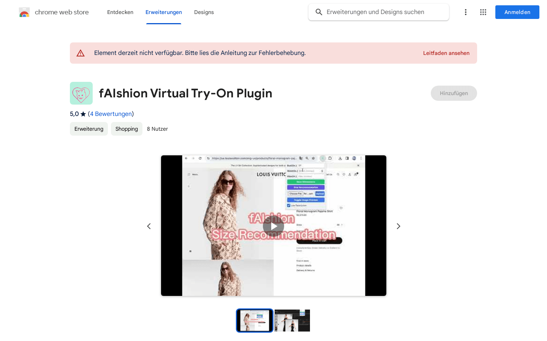The height and width of the screenshot is (341, 547).
Task: Click the Anmelden button
Action: point(517,12)
